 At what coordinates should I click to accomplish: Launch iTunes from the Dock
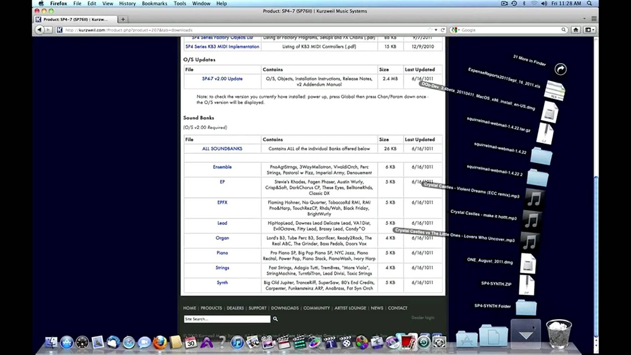(x=237, y=342)
